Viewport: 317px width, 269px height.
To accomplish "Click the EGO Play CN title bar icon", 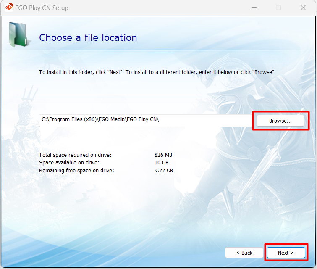I will click(9, 8).
